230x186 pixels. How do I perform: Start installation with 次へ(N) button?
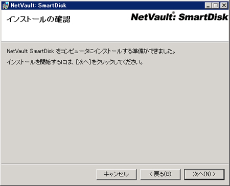(204, 174)
